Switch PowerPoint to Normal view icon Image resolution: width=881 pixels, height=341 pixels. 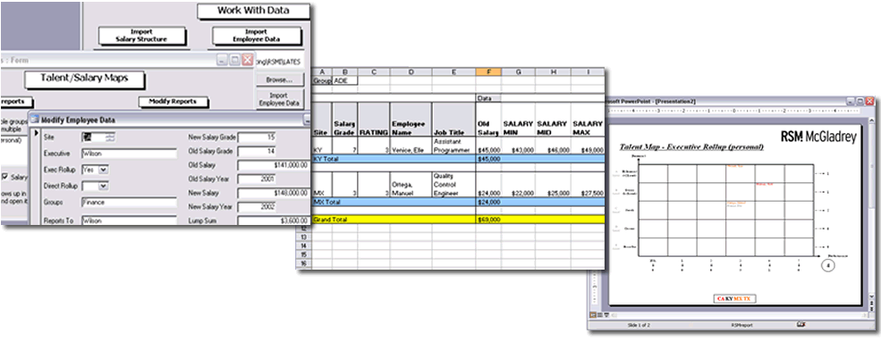[592, 315]
